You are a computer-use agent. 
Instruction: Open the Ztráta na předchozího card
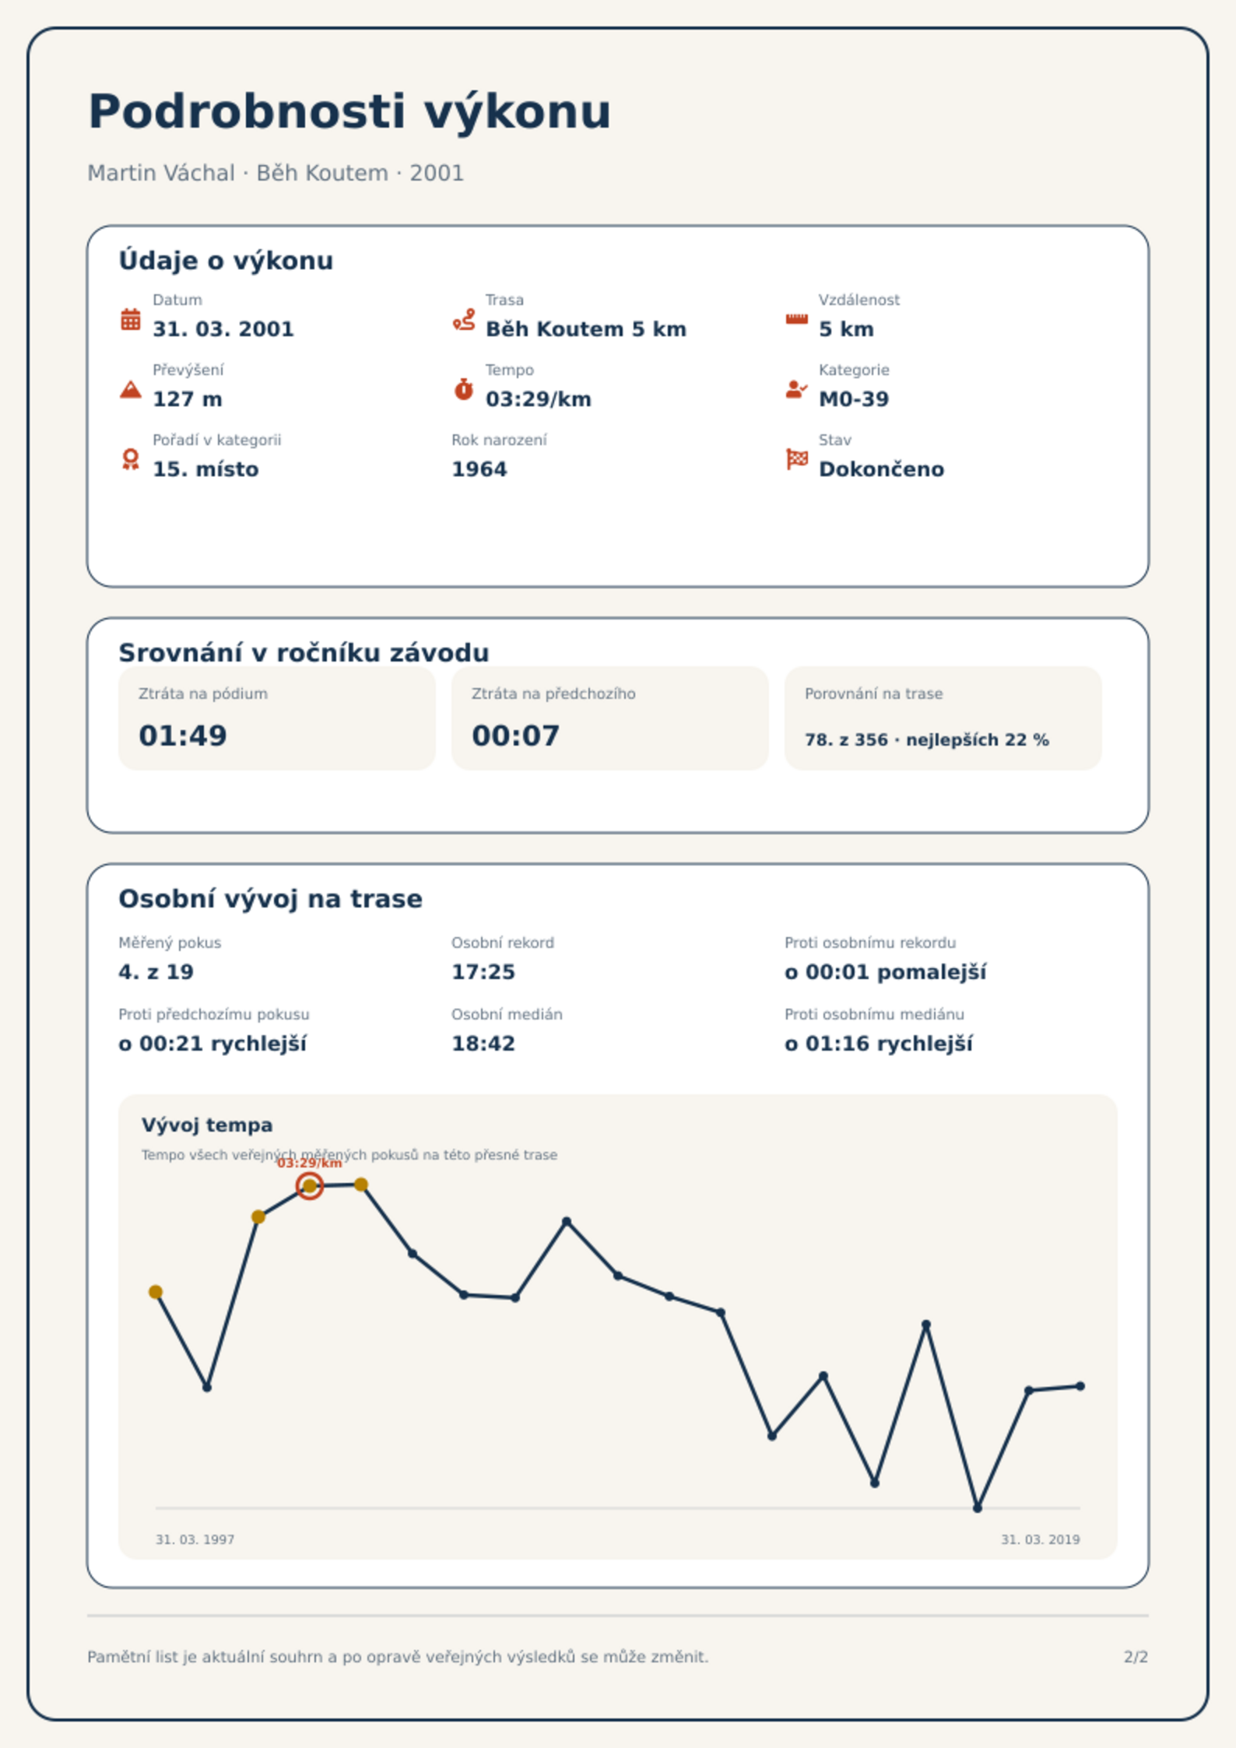click(609, 718)
